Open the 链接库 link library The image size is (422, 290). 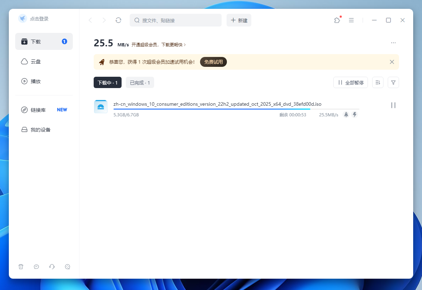pos(44,110)
